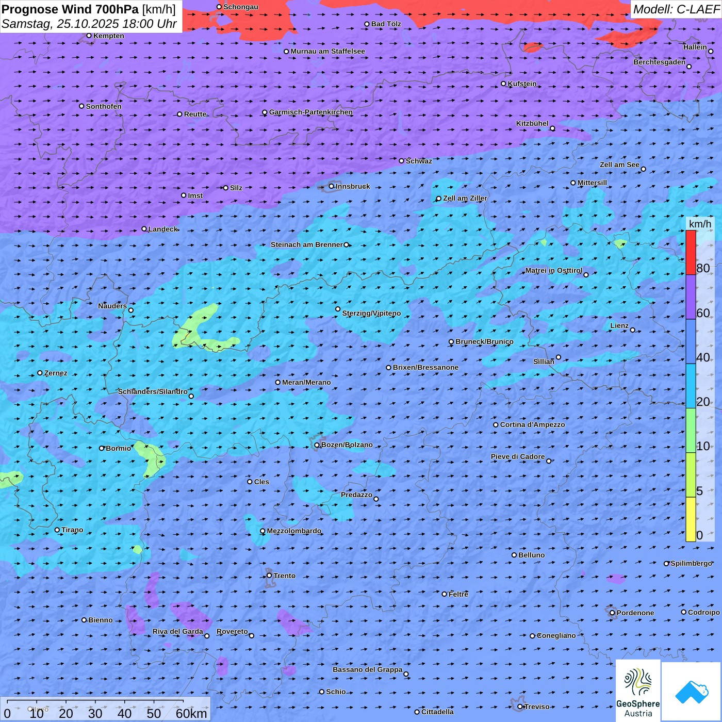
Task: Click the blue cloud logo icon
Action: click(692, 692)
